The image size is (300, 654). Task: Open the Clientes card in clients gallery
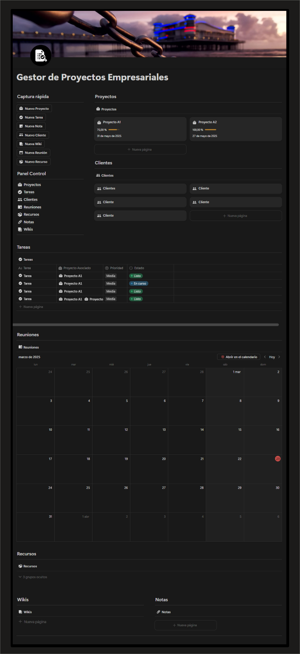tap(140, 189)
